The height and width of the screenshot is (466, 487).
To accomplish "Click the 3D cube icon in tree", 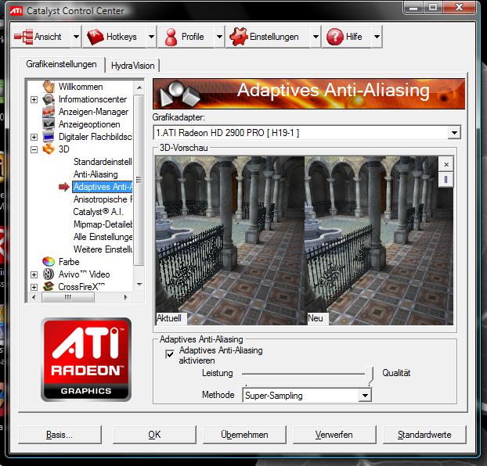I will click(49, 149).
